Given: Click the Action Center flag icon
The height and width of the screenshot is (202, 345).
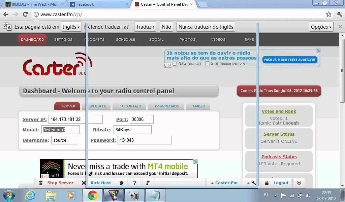Looking at the screenshot, I should [x=283, y=195].
